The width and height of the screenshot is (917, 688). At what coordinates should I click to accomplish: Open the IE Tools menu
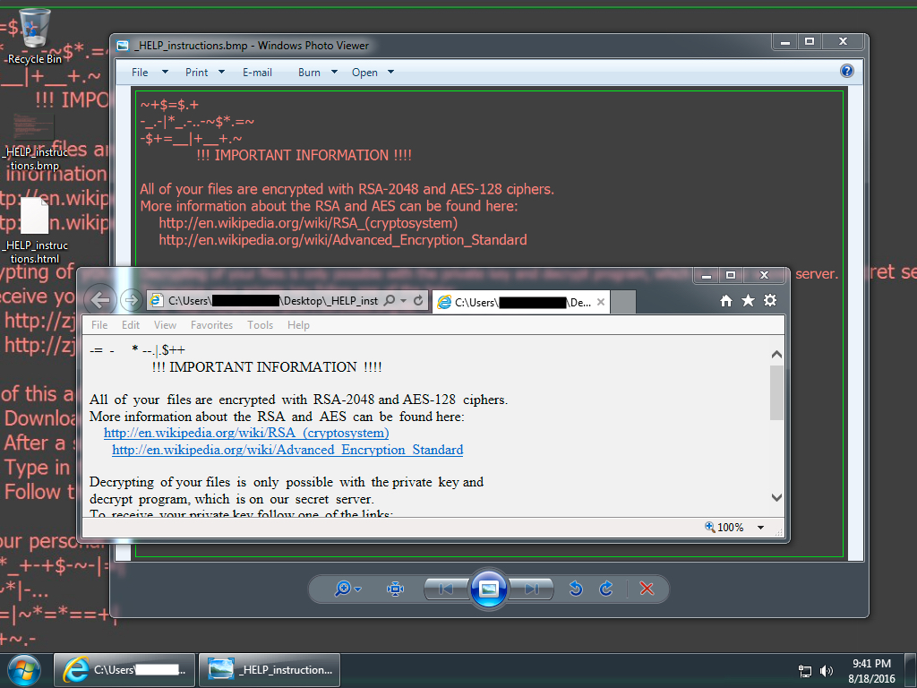[x=261, y=325]
